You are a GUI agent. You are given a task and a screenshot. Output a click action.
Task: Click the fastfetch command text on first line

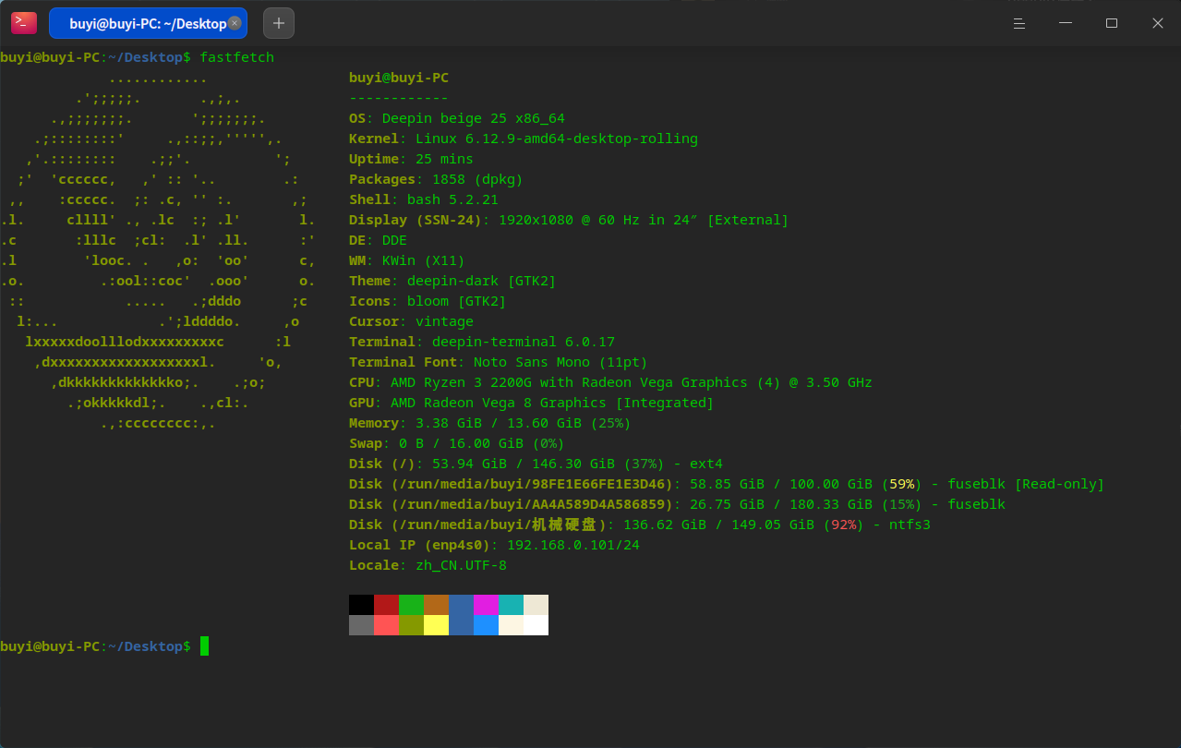[236, 57]
